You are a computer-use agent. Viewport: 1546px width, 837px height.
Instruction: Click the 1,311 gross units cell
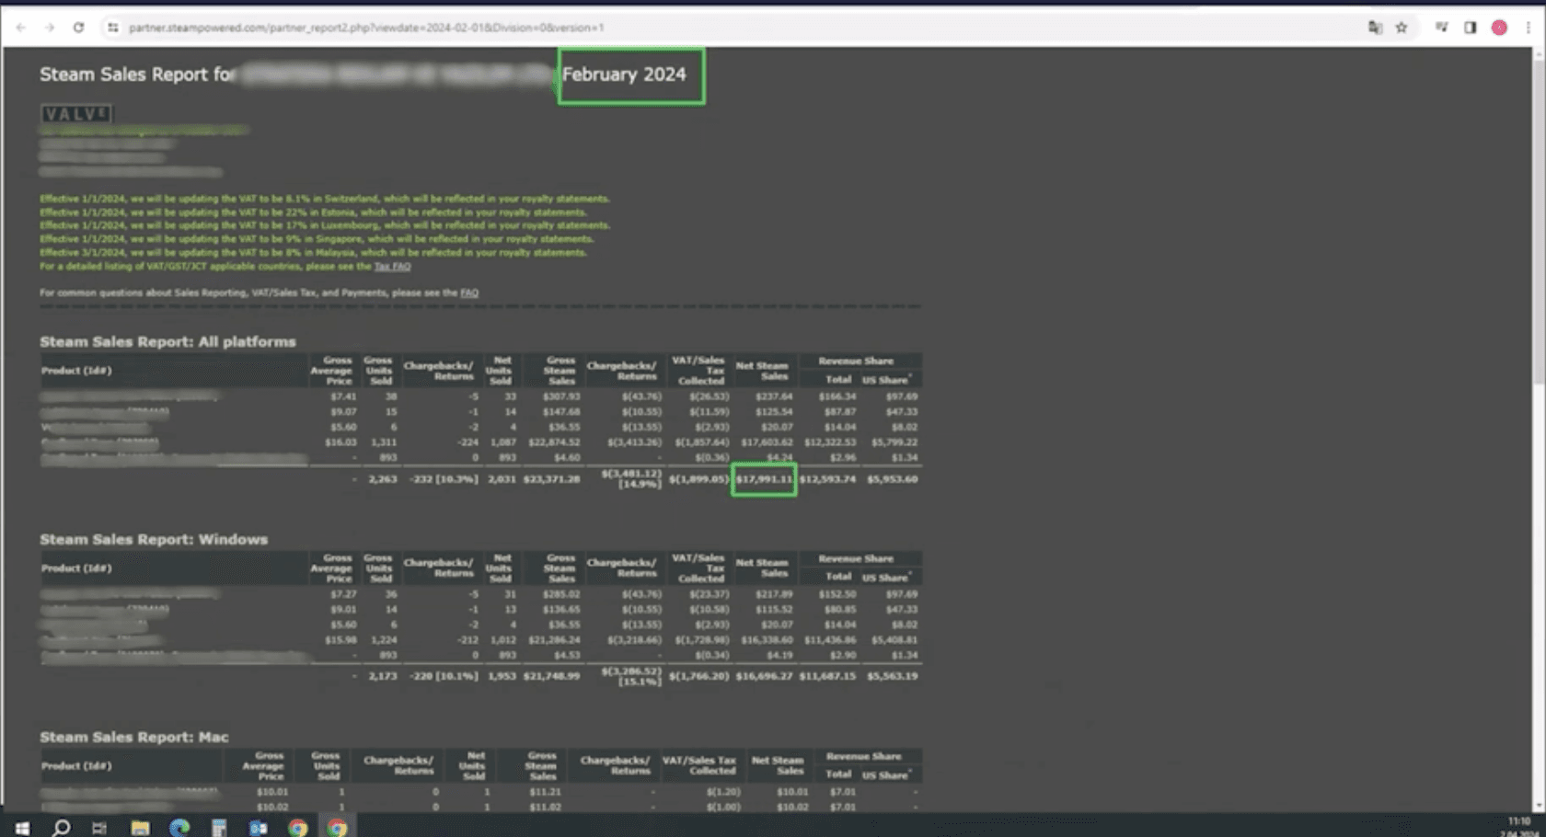click(384, 442)
